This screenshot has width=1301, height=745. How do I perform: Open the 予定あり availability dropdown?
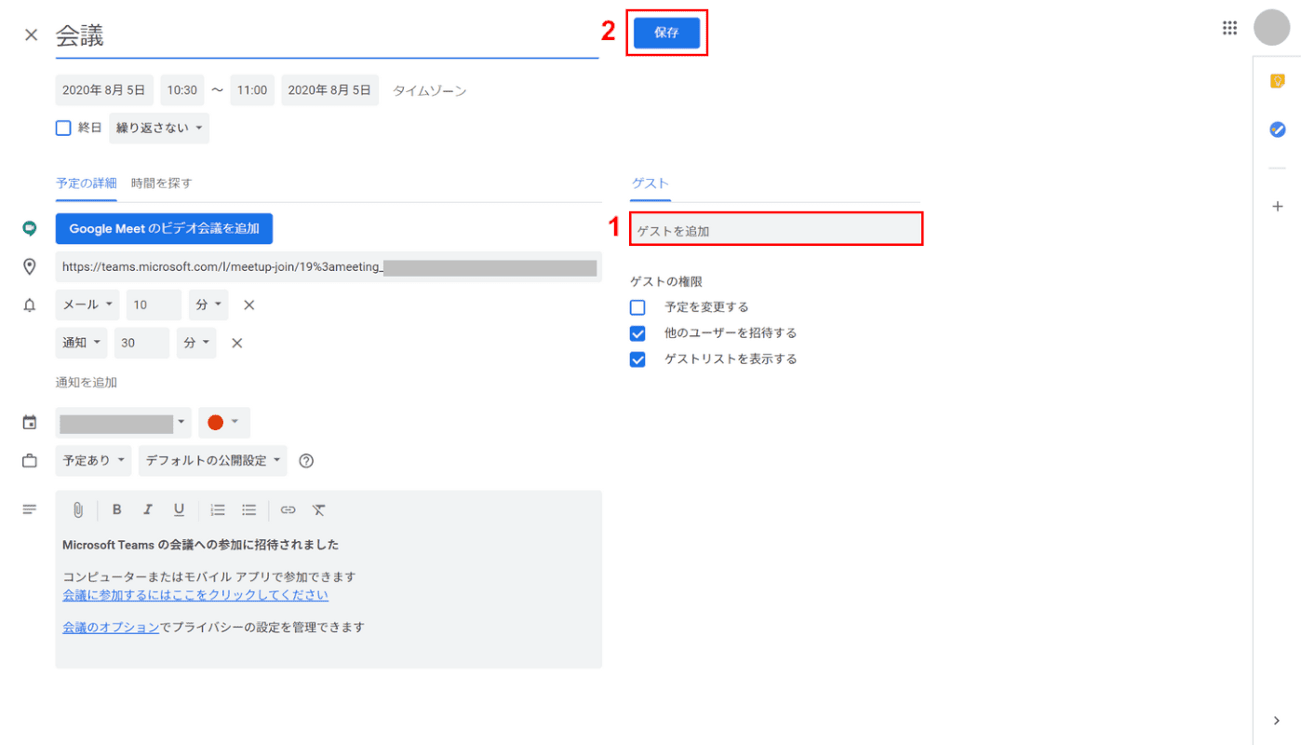93,460
